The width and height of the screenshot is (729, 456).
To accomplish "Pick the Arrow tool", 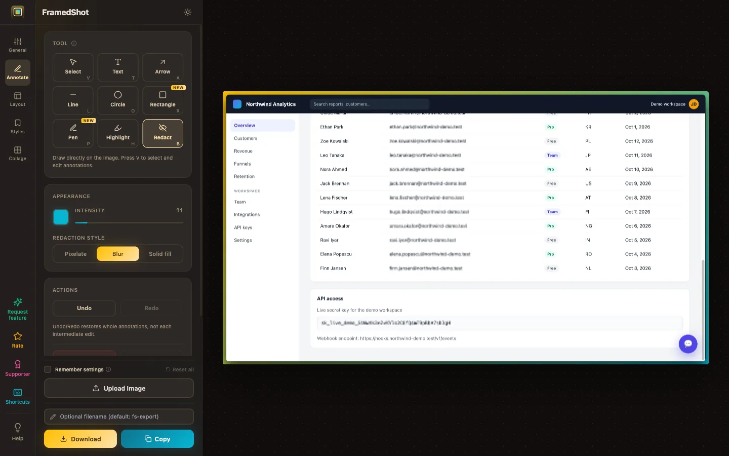I will [163, 67].
